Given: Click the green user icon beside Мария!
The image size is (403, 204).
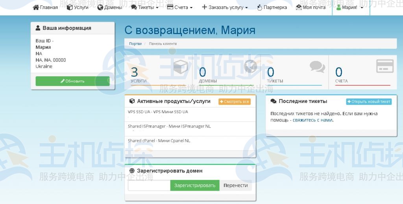Looking at the screenshot, I should tap(339, 7).
